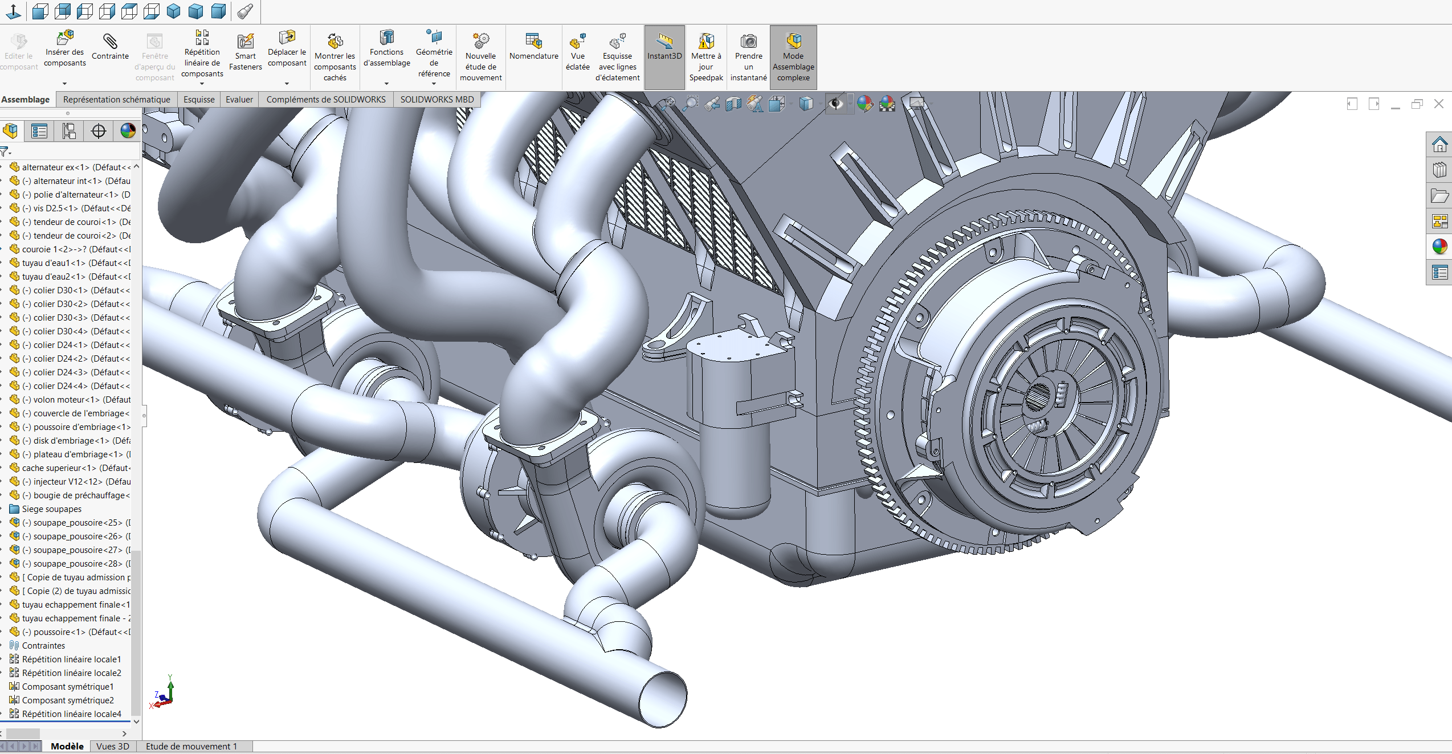Create a Vue éclatée

[x=578, y=51]
